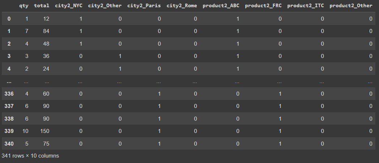This screenshot has width=379, height=163.
Task: Select the qty value 10 in row 339
Action: 25,131
